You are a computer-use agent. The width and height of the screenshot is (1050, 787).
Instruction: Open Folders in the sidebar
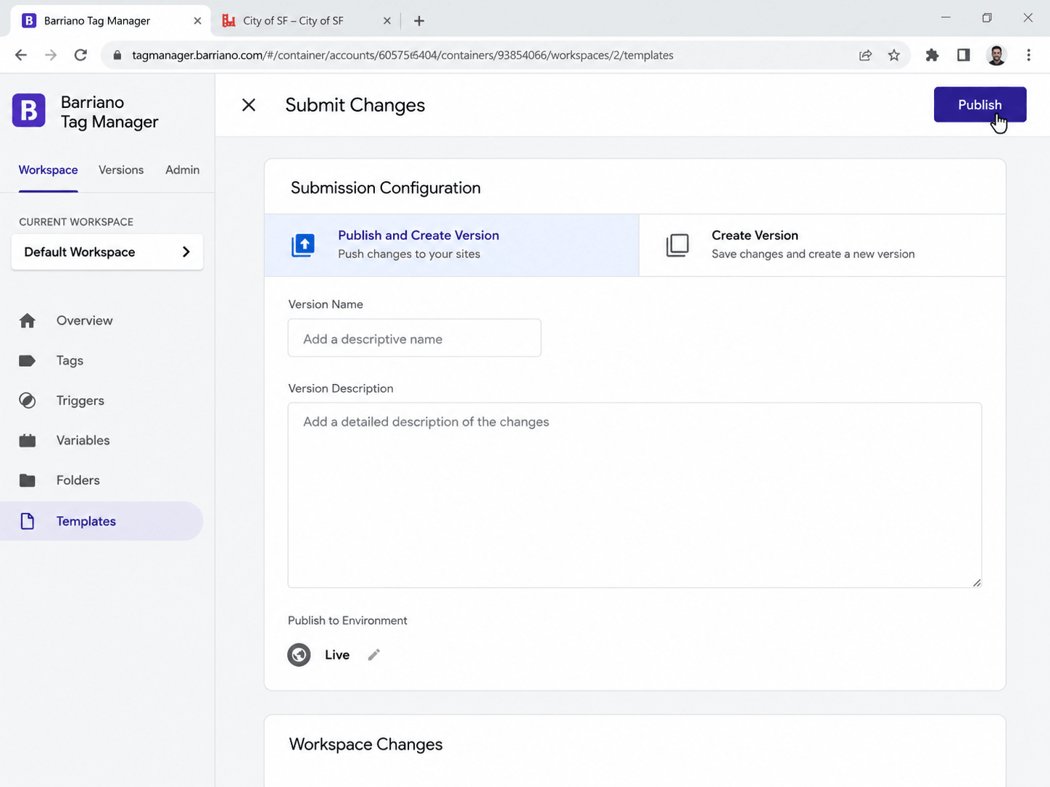coord(102,480)
